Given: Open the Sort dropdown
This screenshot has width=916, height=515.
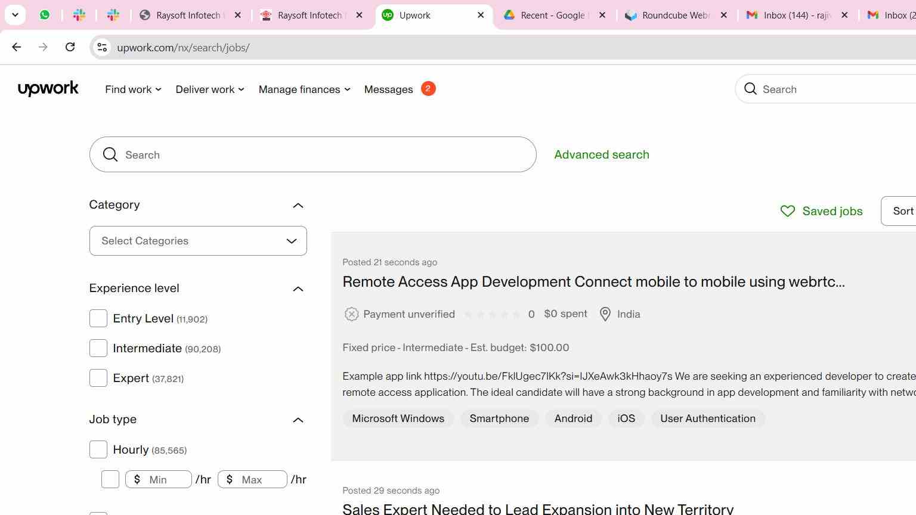Looking at the screenshot, I should tap(899, 211).
